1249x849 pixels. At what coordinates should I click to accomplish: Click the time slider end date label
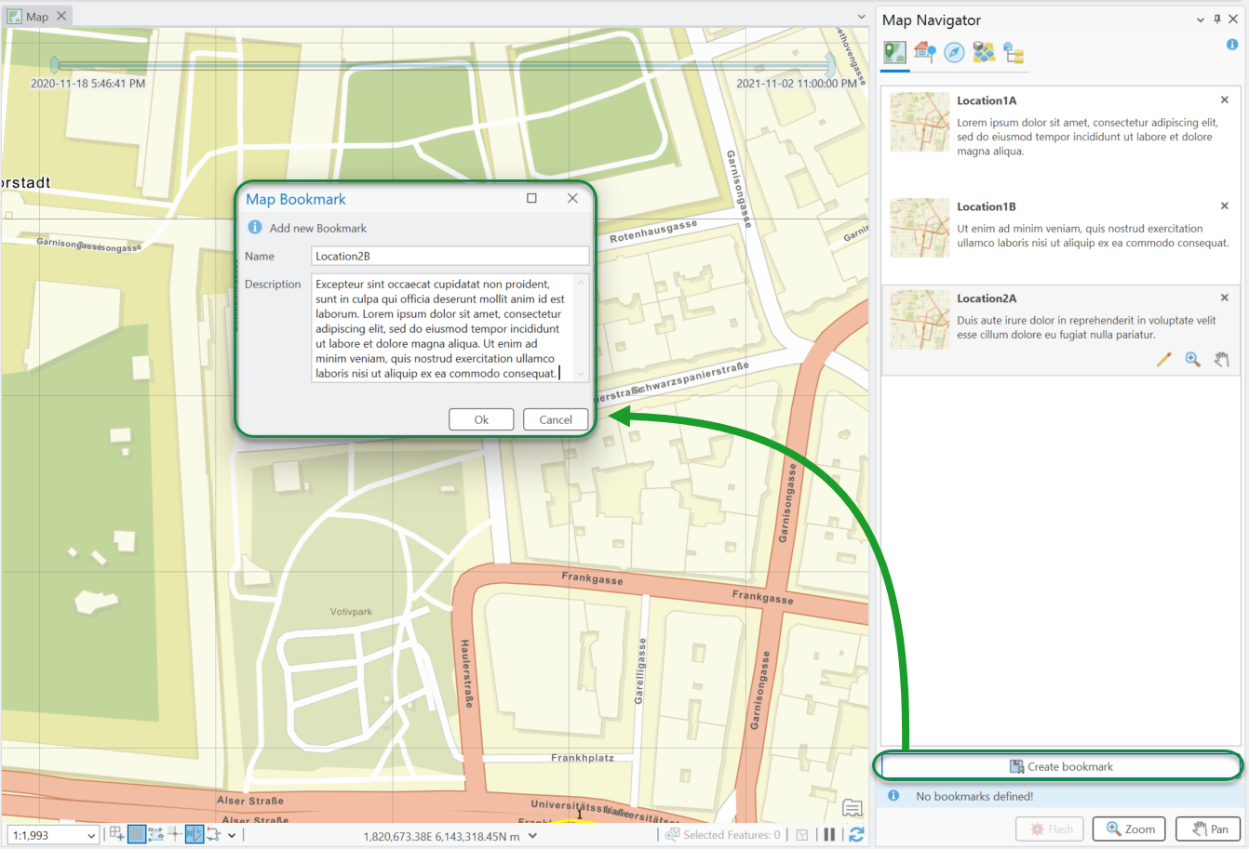tap(797, 83)
